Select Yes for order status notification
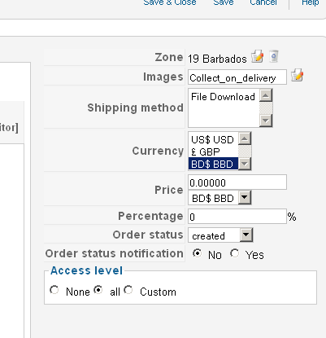Viewport: 326px width, 338px height. (x=235, y=253)
